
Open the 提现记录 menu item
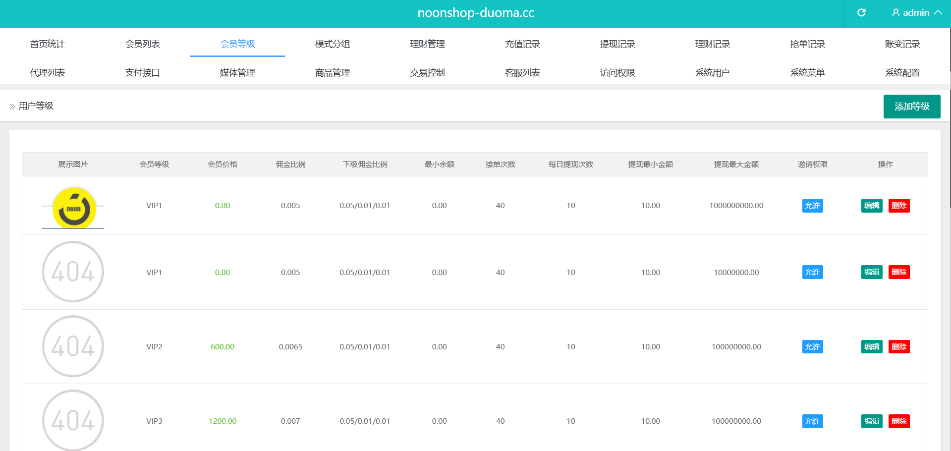617,44
